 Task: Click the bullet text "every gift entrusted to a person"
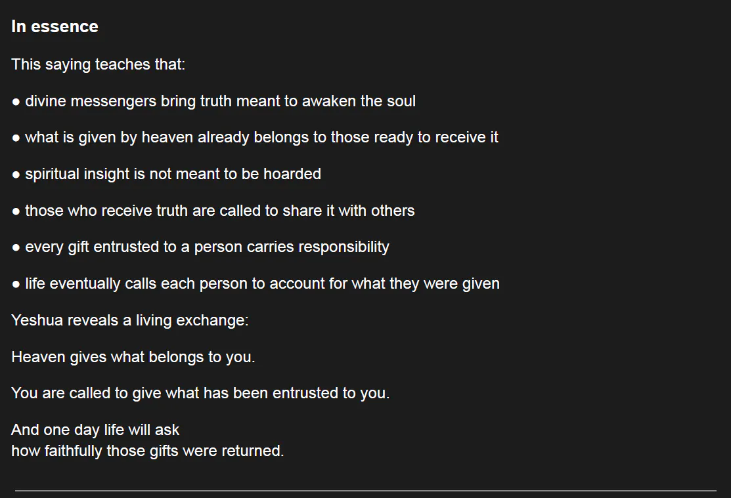(207, 247)
